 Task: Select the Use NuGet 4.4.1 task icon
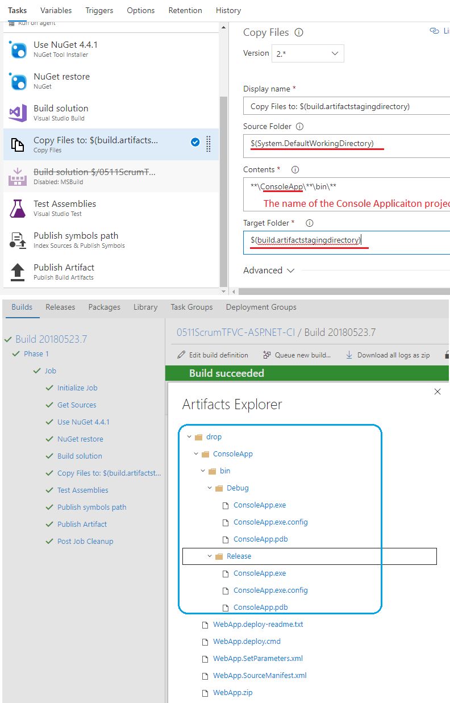pyautogui.click(x=18, y=49)
